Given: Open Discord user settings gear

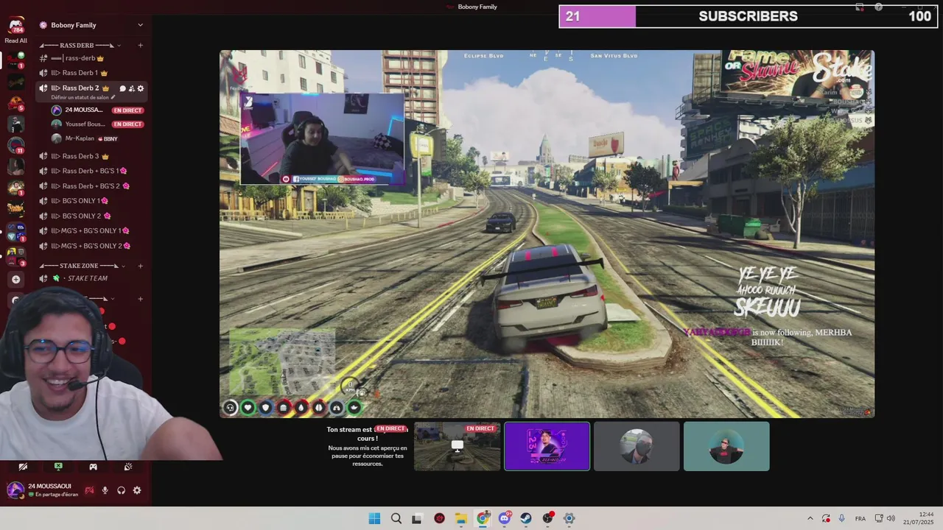Looking at the screenshot, I should 137,490.
